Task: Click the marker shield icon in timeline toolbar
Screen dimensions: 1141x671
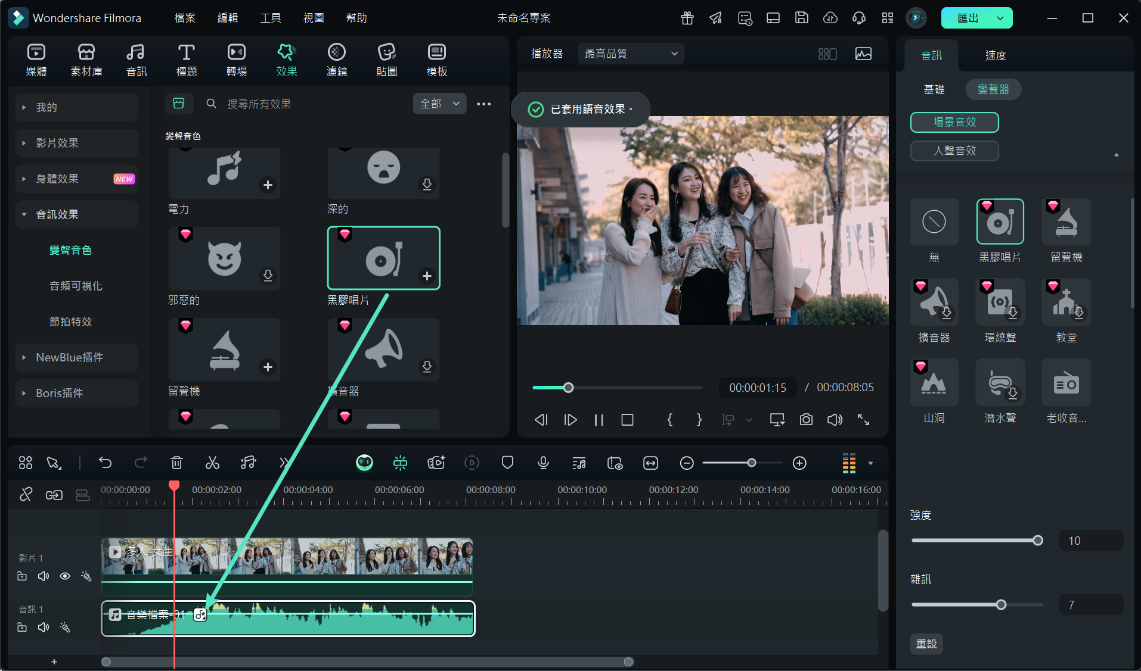Action: point(507,463)
